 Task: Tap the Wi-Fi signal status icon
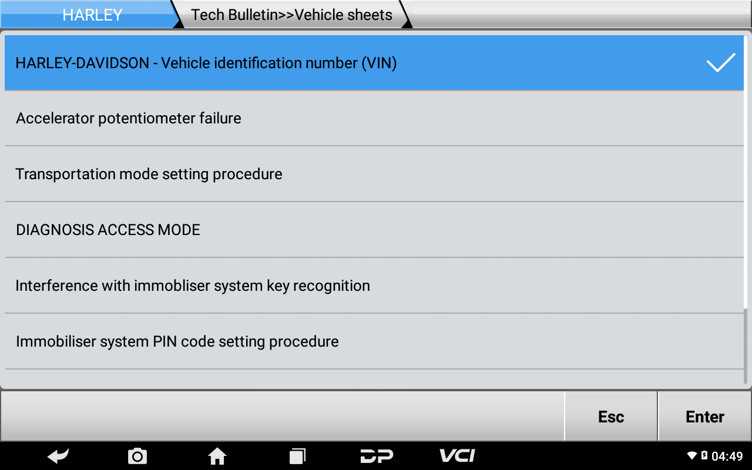[x=692, y=456]
